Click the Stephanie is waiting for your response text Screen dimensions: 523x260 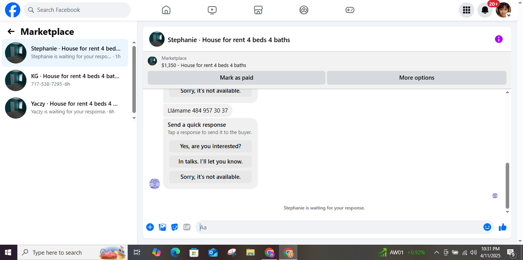pyautogui.click(x=324, y=208)
